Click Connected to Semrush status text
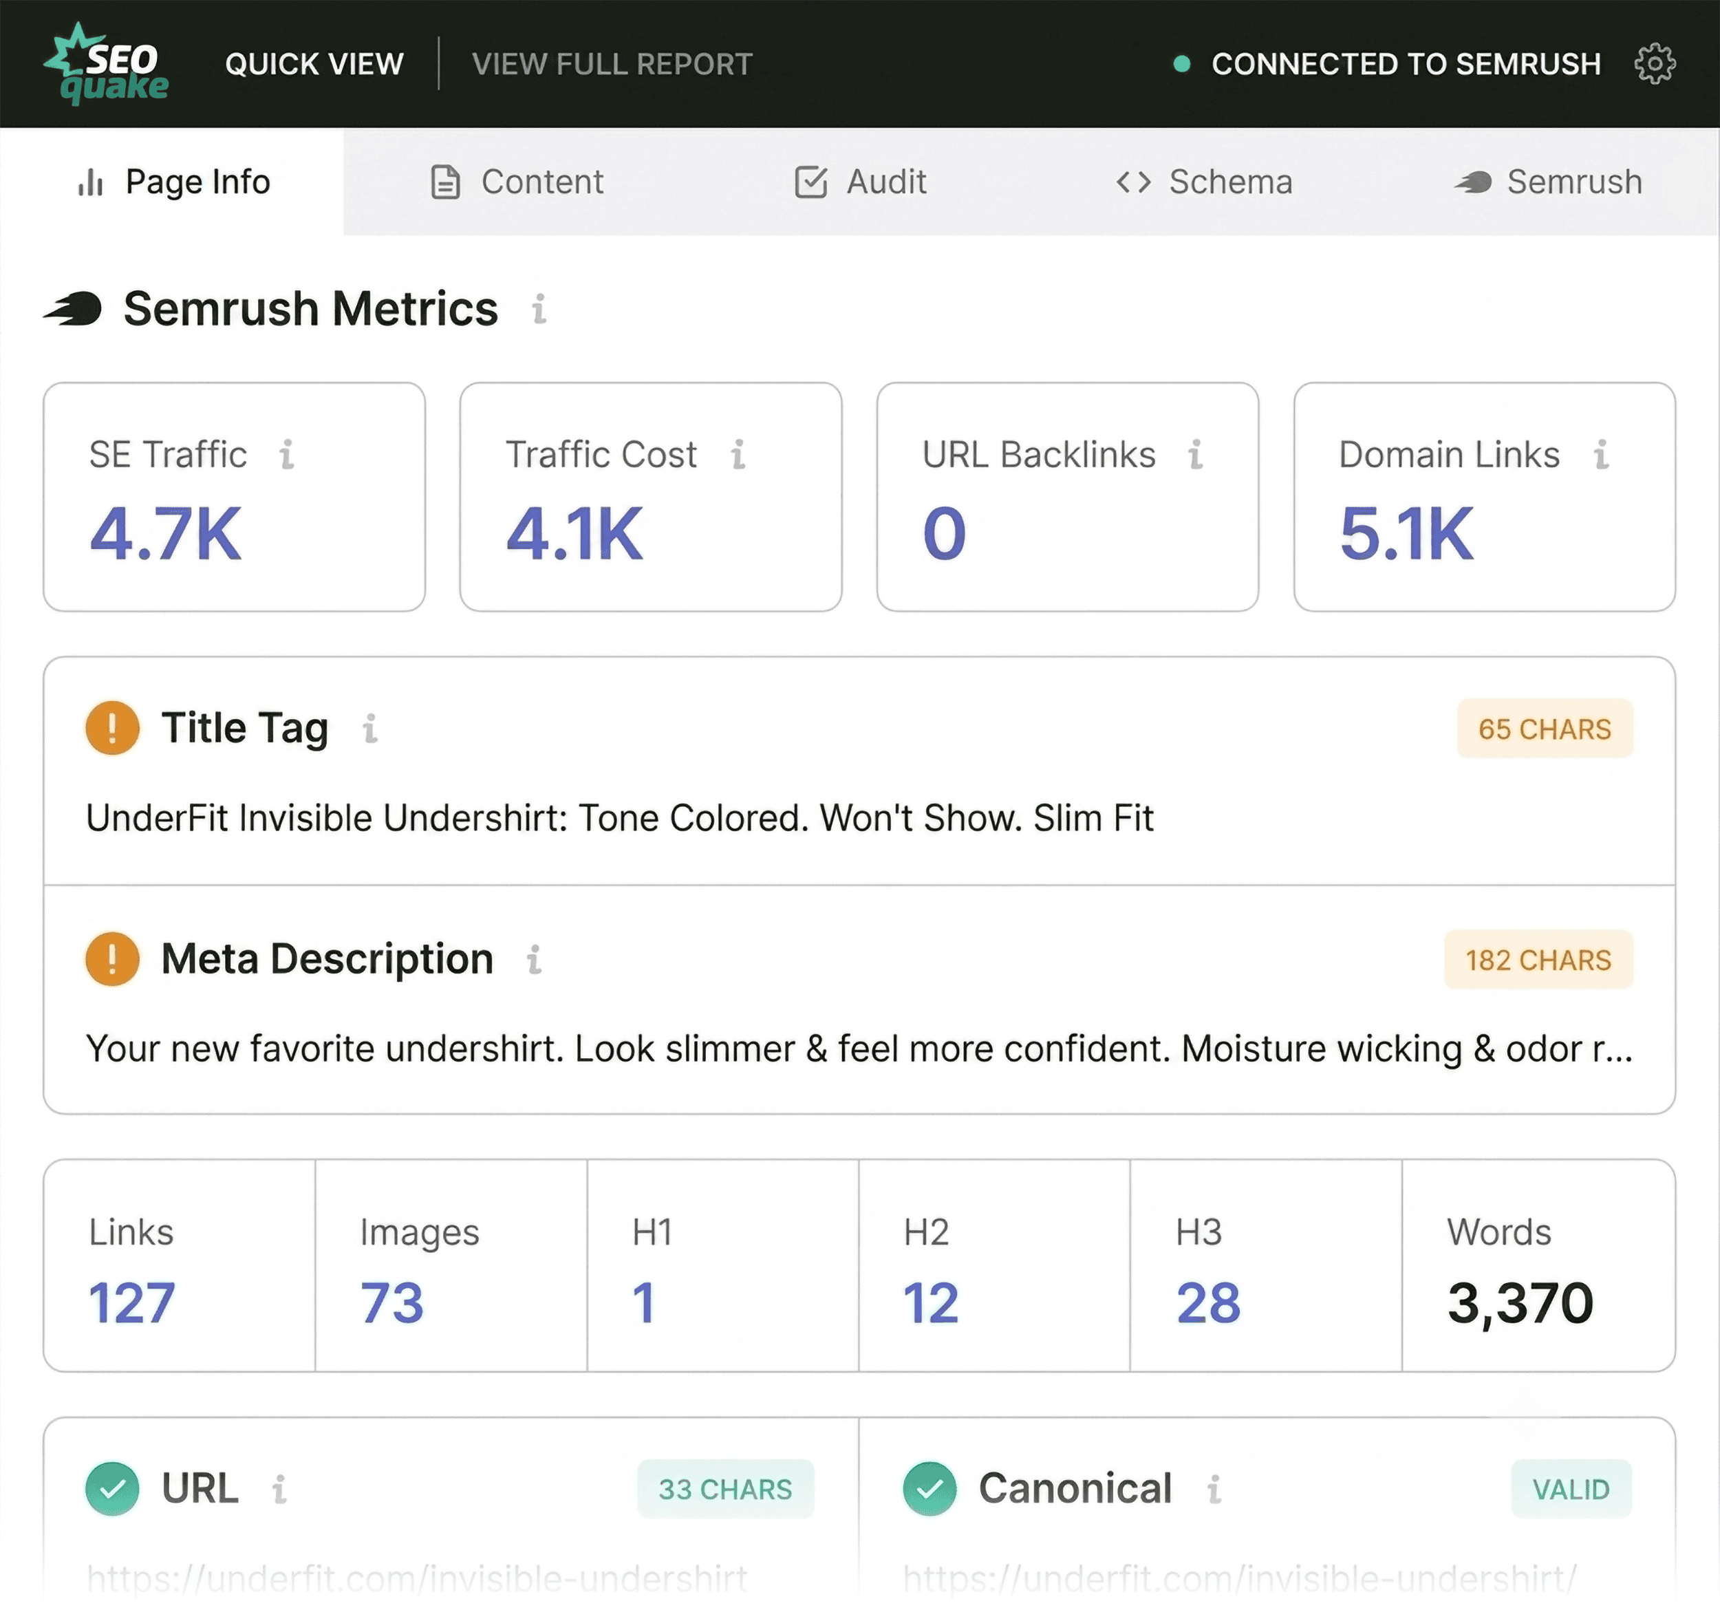 coord(1406,64)
